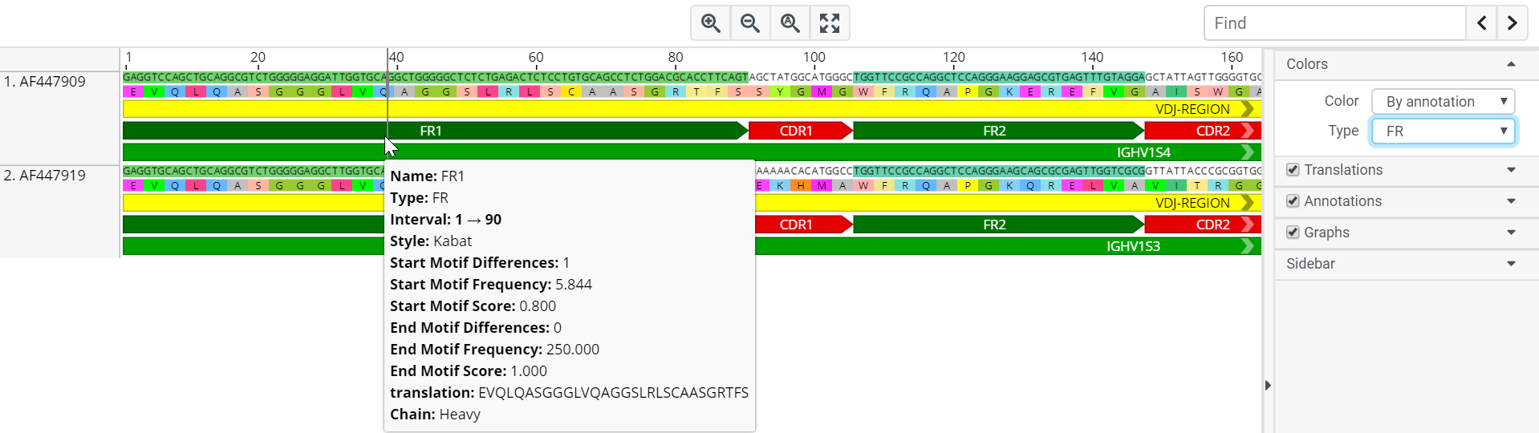Screen dimensions: 1539x433
Task: Click the FR1 annotation of AF447909
Action: point(435,131)
